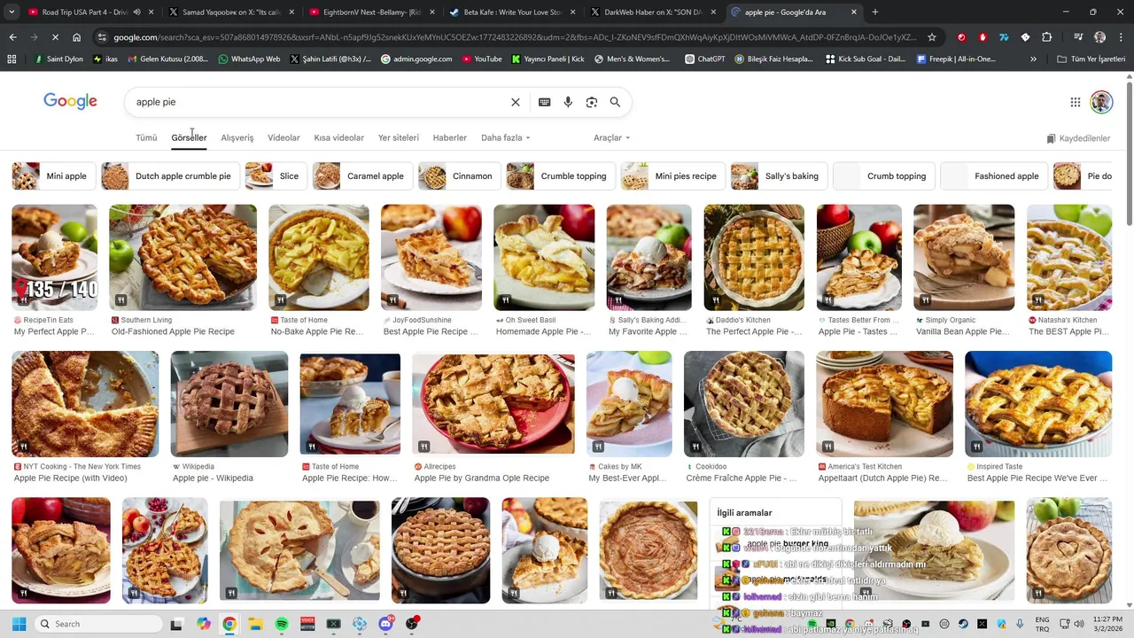Switch to the Haberler tab
Image resolution: width=1134 pixels, height=638 pixels.
[450, 138]
